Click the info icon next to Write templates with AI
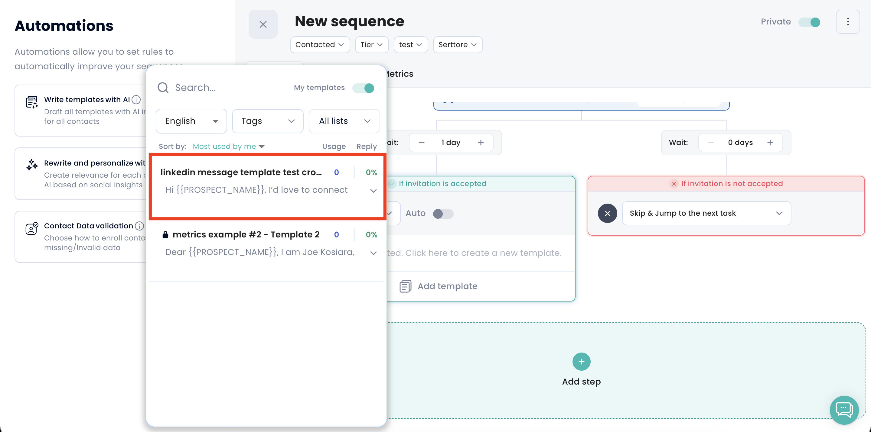The width and height of the screenshot is (871, 432). click(x=136, y=100)
